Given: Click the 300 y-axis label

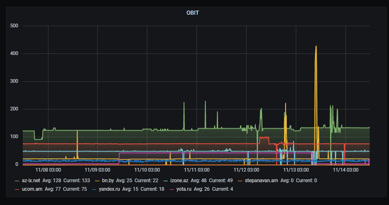Looking at the screenshot, I should point(14,81).
